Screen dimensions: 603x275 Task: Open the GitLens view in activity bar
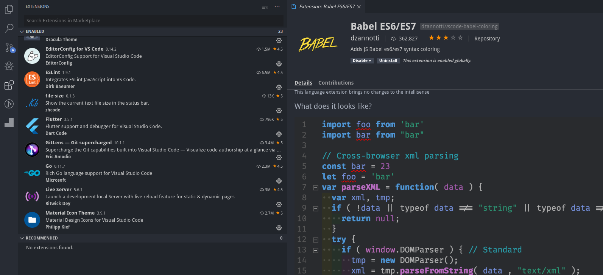(x=9, y=104)
